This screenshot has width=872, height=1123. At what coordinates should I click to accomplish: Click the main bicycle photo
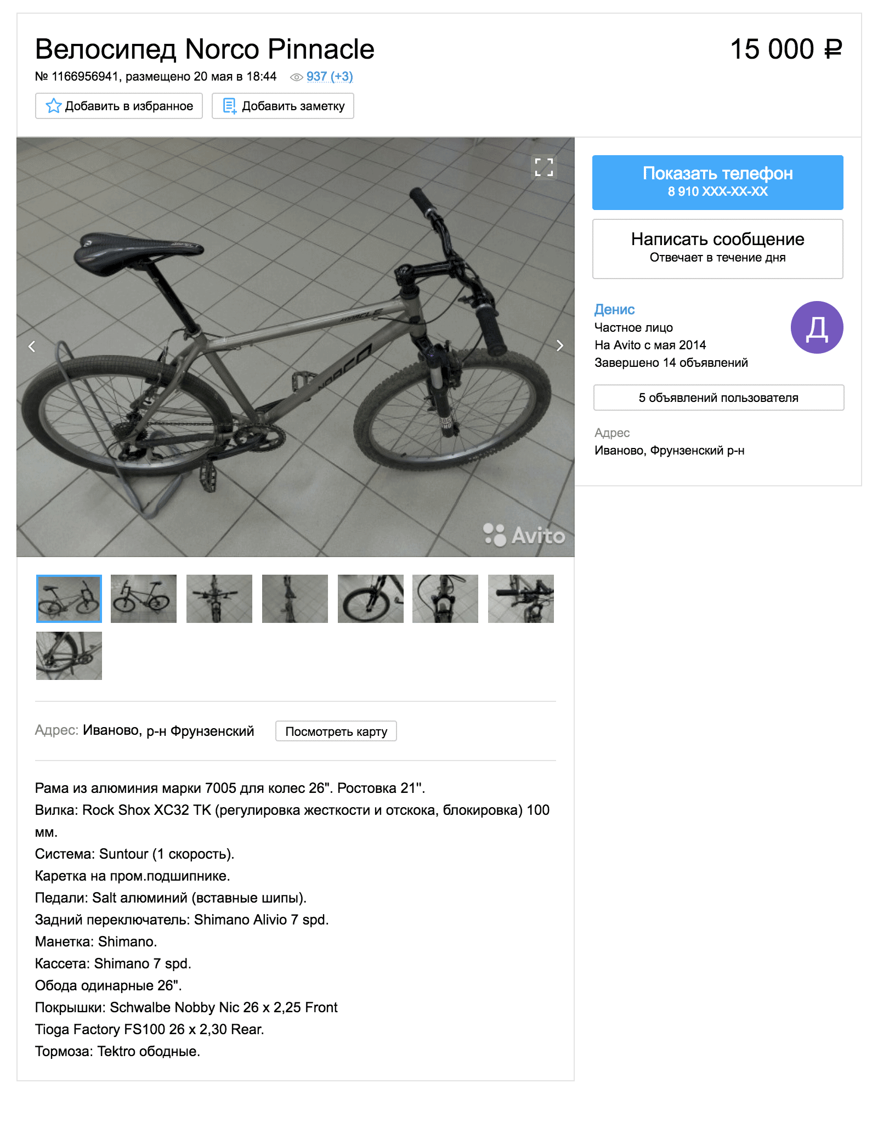pyautogui.click(x=296, y=347)
